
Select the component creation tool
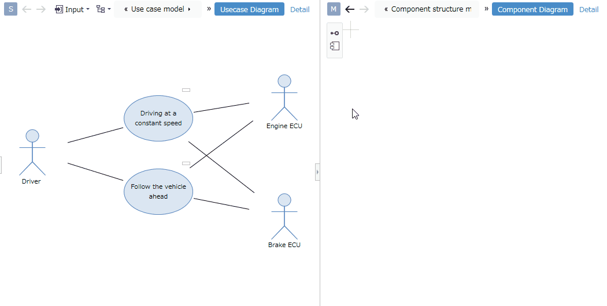(x=335, y=46)
